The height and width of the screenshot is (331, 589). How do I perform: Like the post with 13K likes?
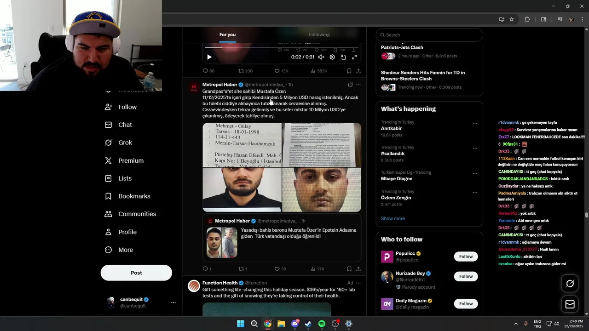pos(281,71)
